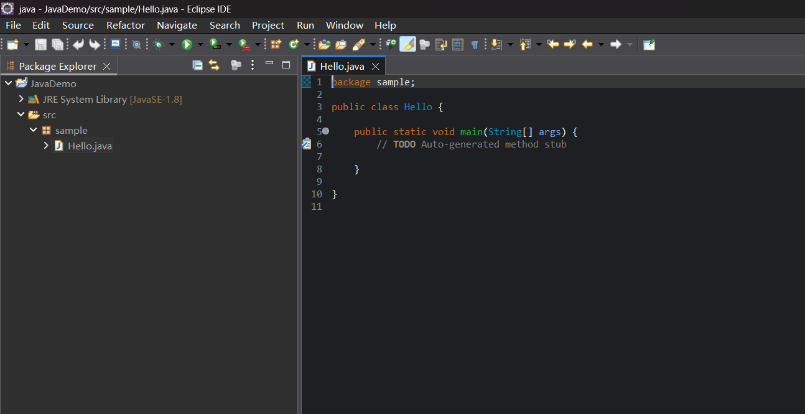Expand the Hello.java tree node
This screenshot has width=805, height=414.
tap(45, 146)
